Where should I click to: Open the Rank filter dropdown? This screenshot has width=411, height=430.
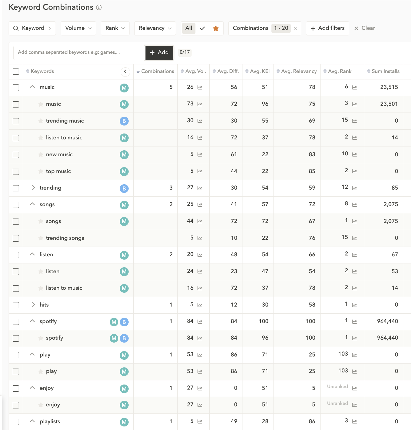[115, 28]
